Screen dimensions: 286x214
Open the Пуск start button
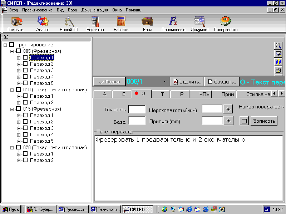coord(10,209)
